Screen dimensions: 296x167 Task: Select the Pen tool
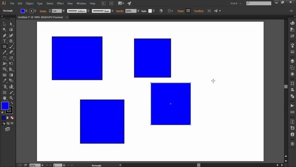click(x=4, y=35)
